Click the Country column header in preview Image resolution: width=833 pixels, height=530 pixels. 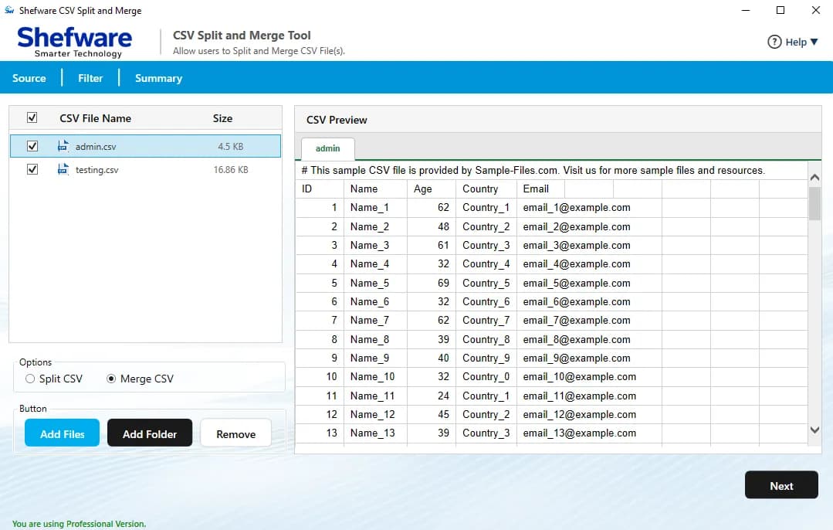486,189
